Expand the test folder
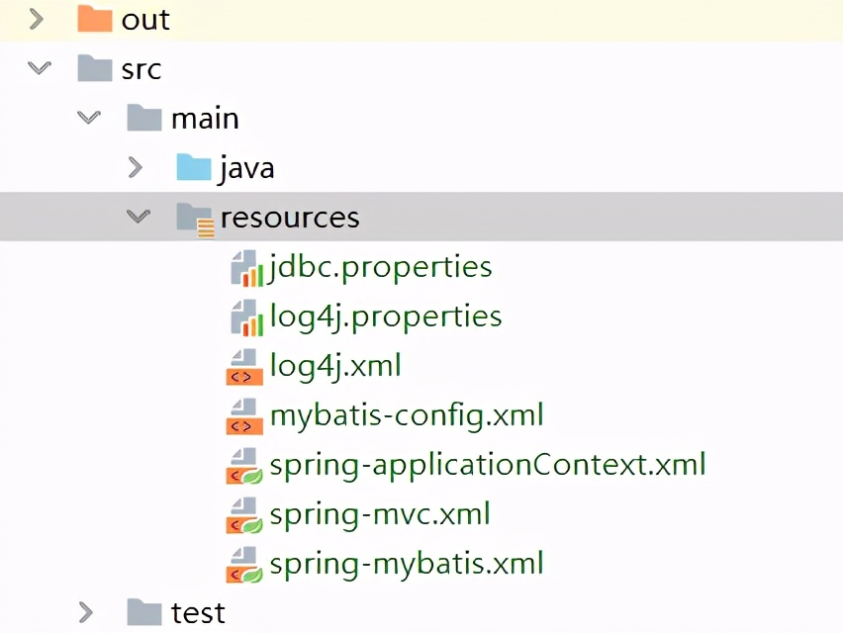Screen dimensions: 843x633 pyautogui.click(x=85, y=612)
